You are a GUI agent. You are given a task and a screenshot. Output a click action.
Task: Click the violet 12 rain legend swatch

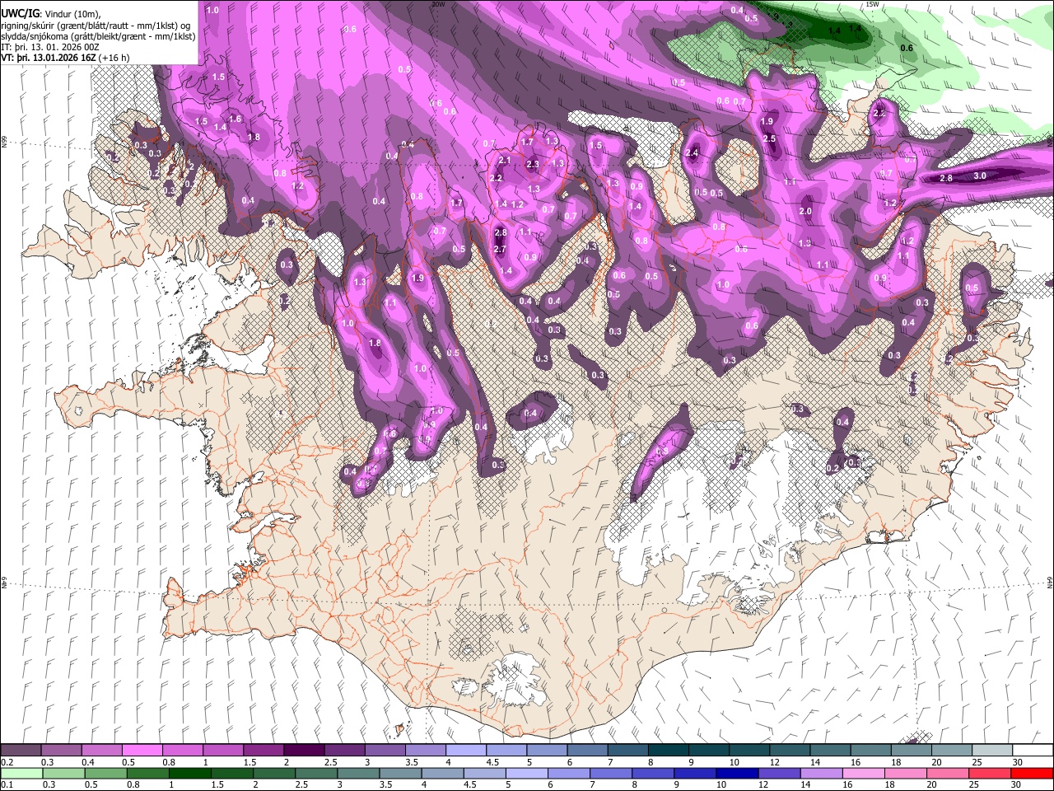778,773
